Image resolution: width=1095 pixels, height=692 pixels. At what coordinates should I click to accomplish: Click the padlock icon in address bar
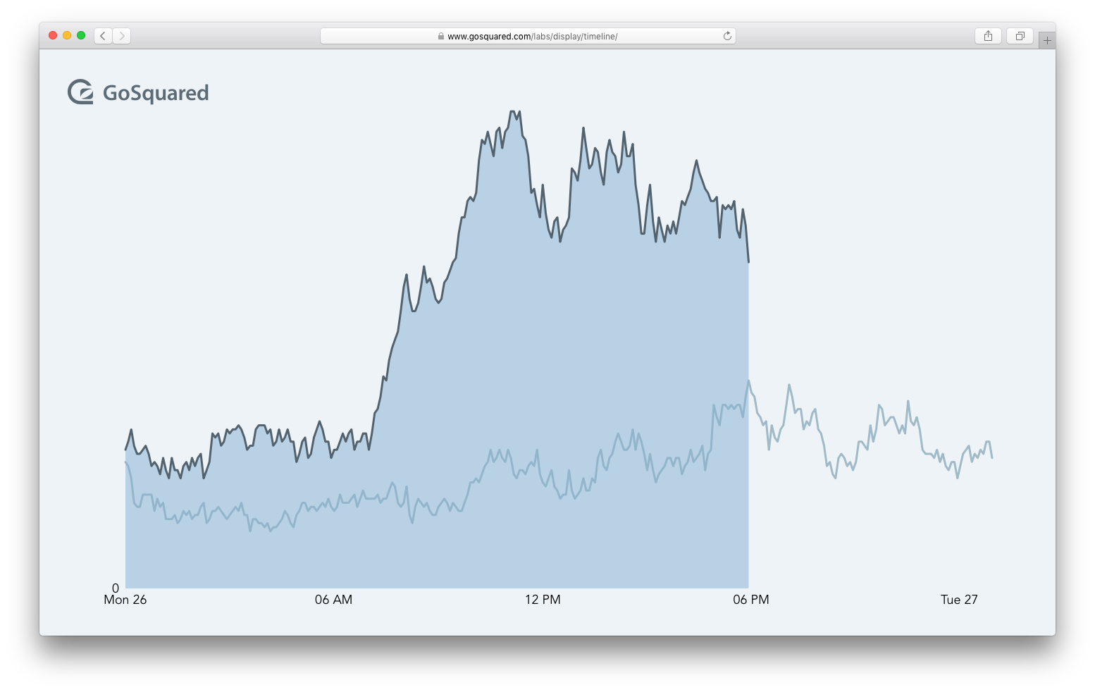click(x=441, y=36)
